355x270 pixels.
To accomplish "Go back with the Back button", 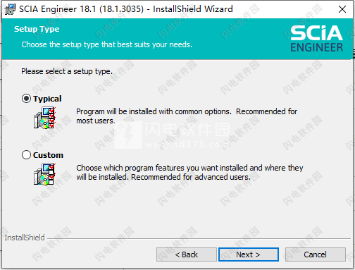I will coord(187,254).
